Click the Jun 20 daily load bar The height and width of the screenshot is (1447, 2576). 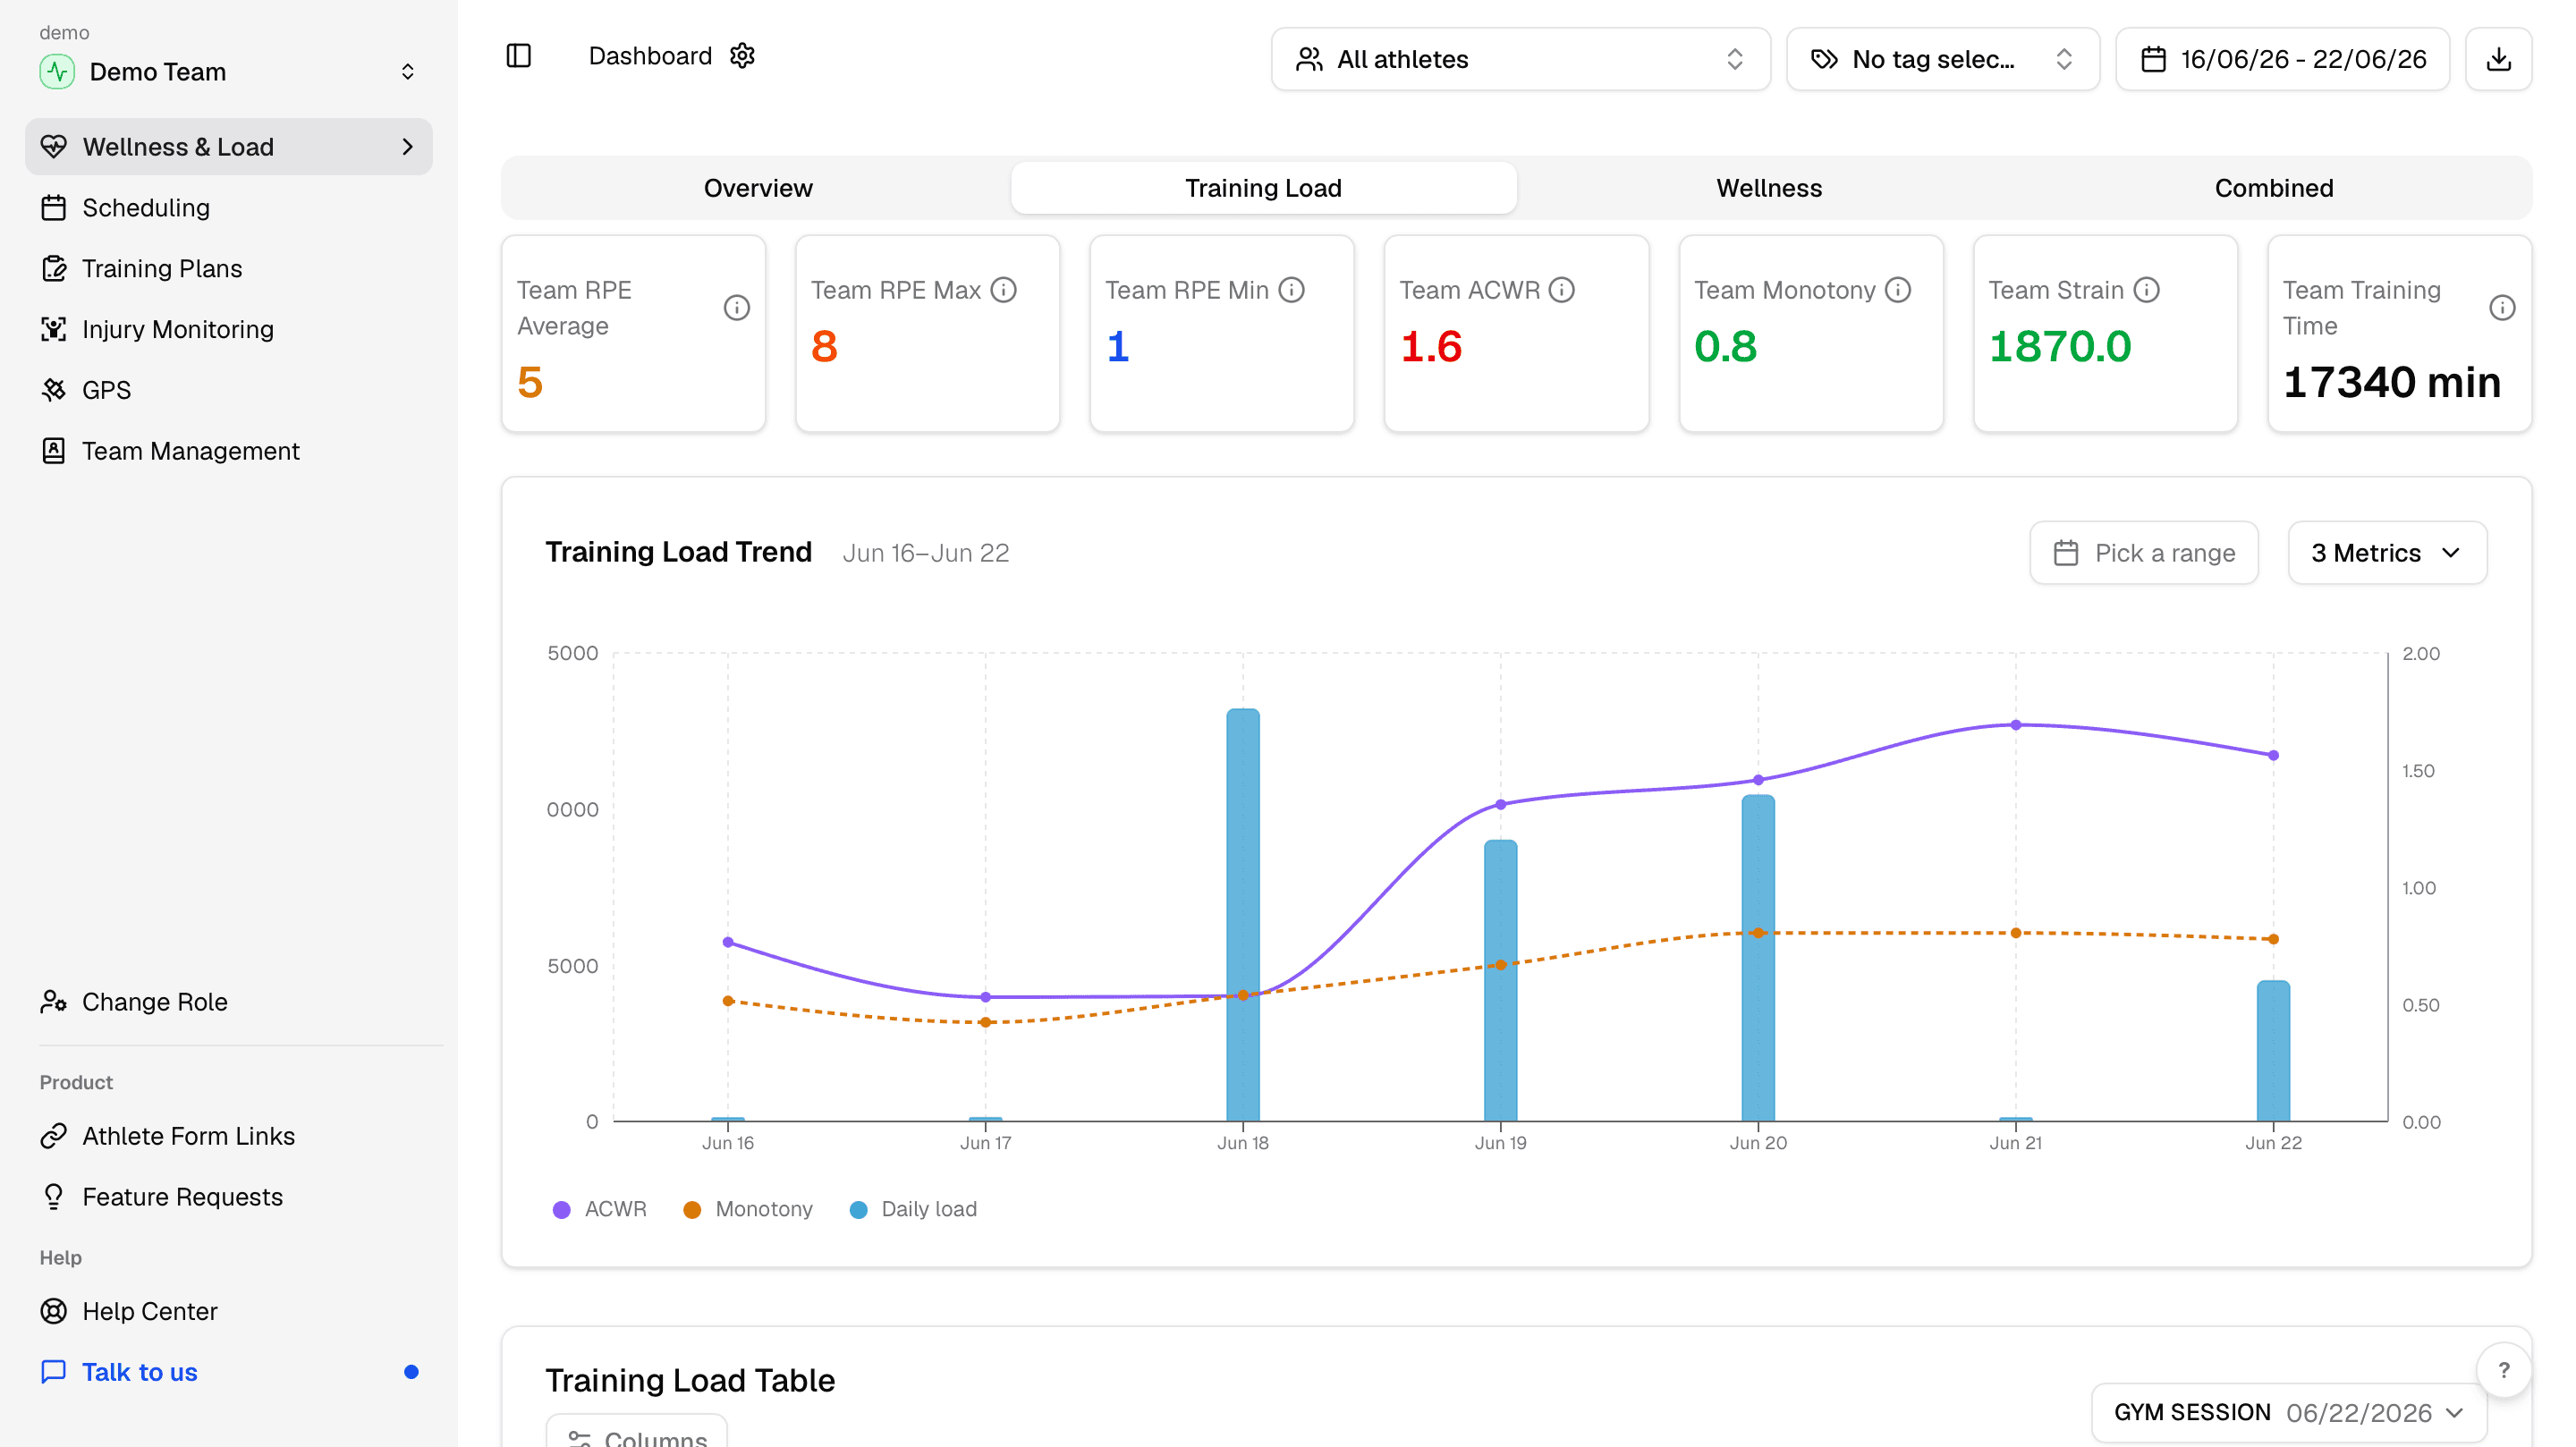1758,958
